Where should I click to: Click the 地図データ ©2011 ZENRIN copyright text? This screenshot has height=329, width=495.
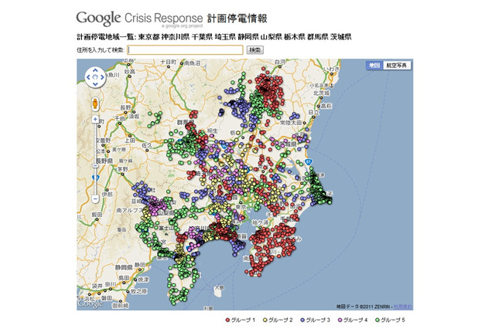[364, 307]
